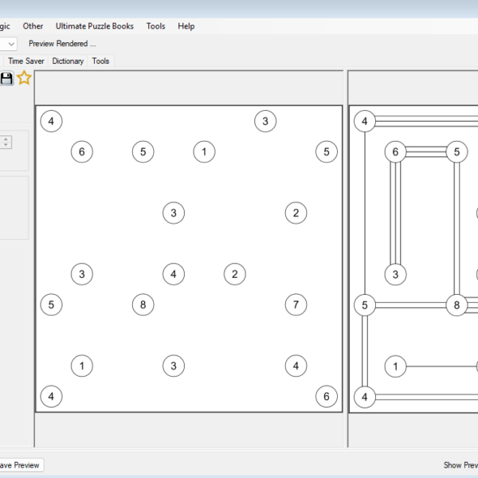Click the up arrow on the numeric stepper
This screenshot has width=478, height=478.
pos(6,139)
